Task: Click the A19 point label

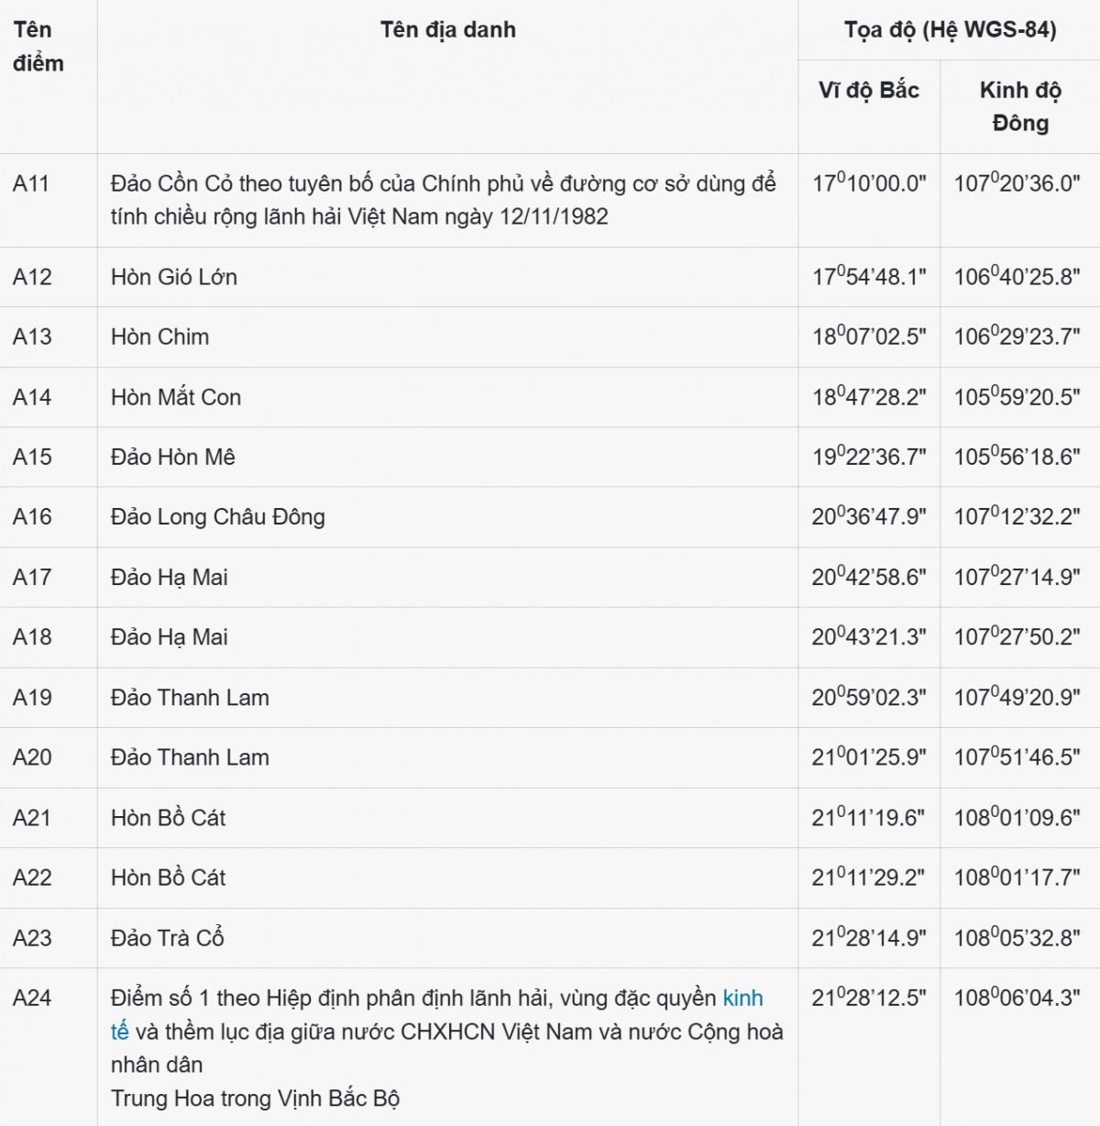Action: pyautogui.click(x=32, y=697)
